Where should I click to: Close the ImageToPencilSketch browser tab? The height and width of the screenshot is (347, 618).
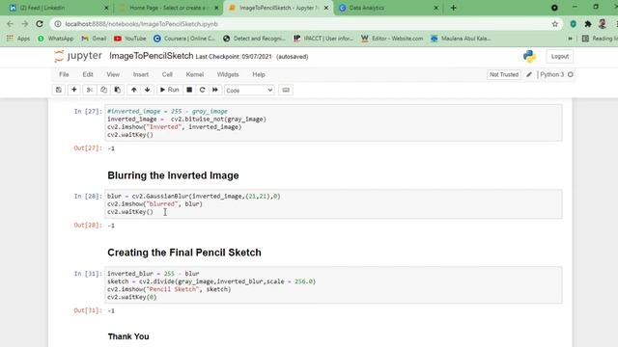pyautogui.click(x=326, y=8)
